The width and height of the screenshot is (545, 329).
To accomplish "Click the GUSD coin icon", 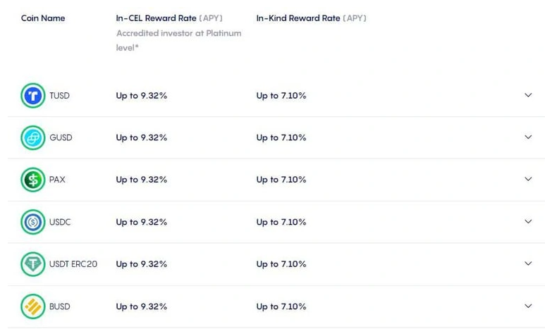I will coord(33,137).
